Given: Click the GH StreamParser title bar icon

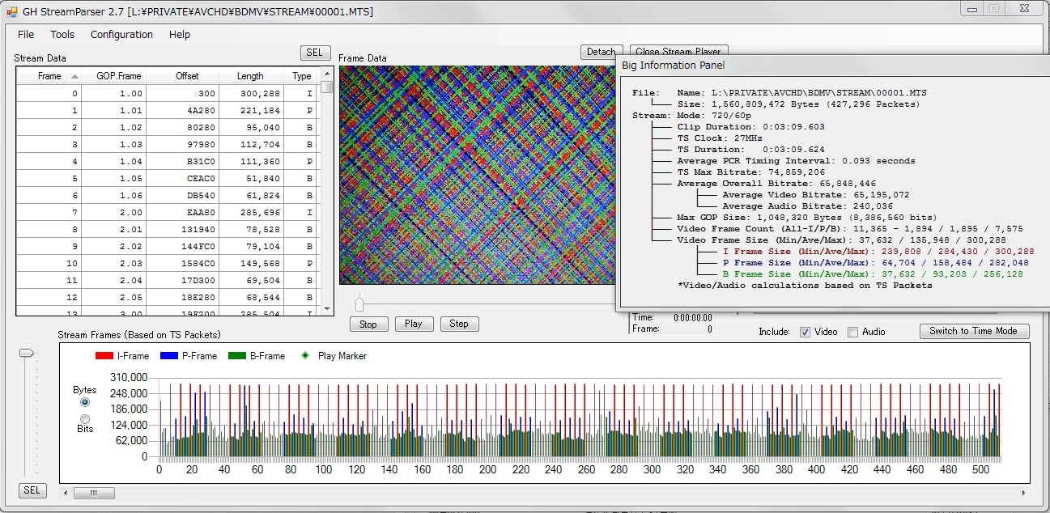Looking at the screenshot, I should (12, 12).
